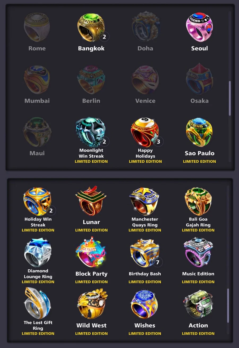Screen dimensions: 239x348
Task: Open the Block Party ring
Action: (91, 253)
